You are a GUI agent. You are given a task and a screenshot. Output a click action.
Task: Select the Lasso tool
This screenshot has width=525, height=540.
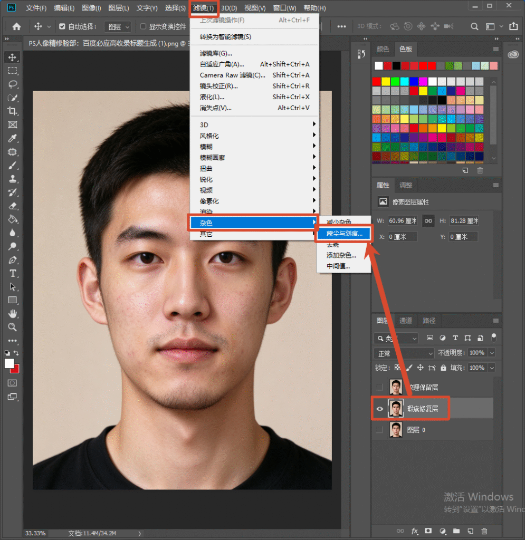13,84
